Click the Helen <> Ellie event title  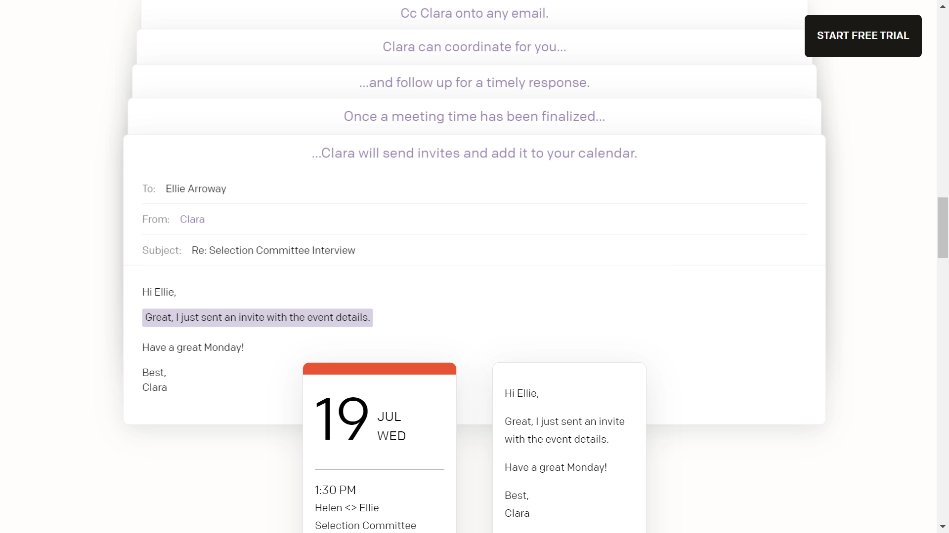(346, 508)
